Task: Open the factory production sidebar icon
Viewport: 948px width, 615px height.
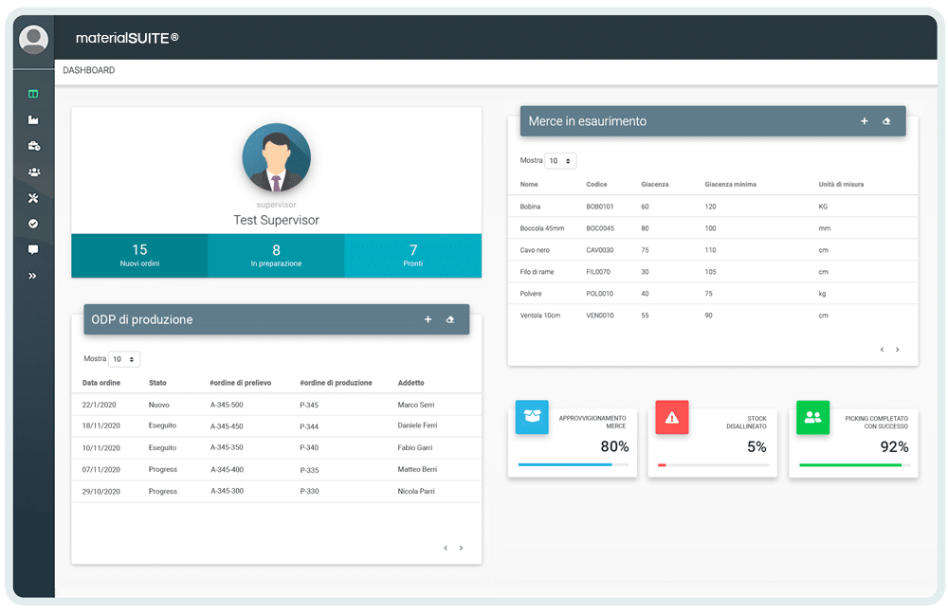Action: (x=33, y=120)
